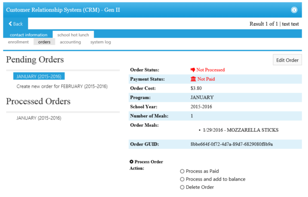Create new order for FEBRUARY (2015-2016)
308x197 pixels.
click(x=62, y=86)
